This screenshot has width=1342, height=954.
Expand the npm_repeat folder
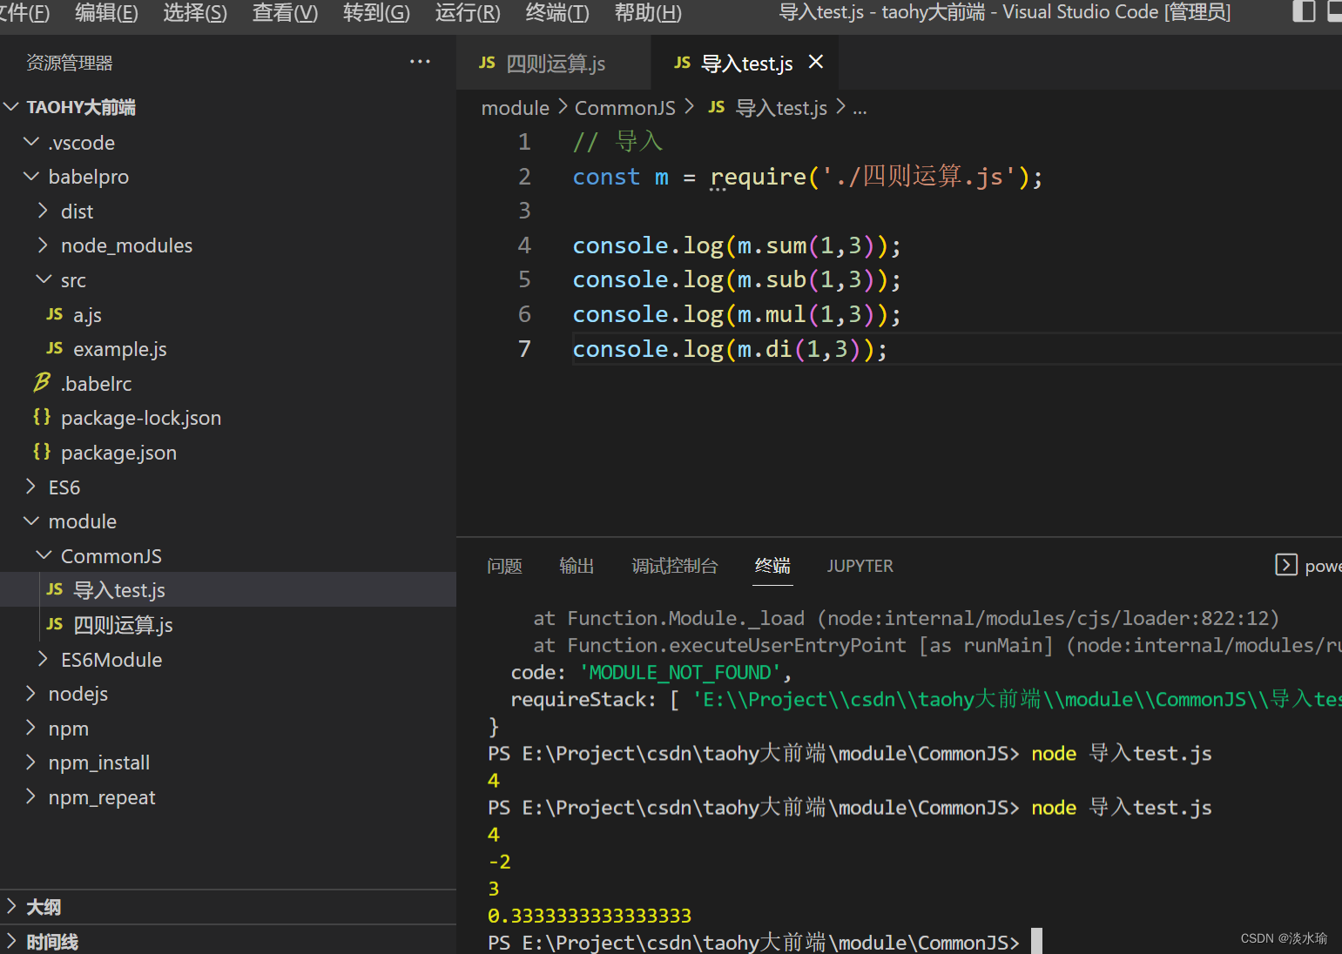[x=31, y=796]
